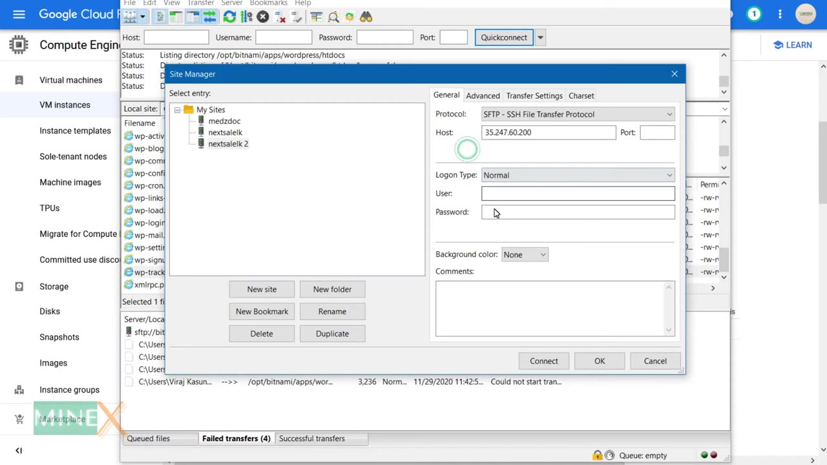Open the LEARN link
This screenshot has width=827, height=465.
click(792, 45)
